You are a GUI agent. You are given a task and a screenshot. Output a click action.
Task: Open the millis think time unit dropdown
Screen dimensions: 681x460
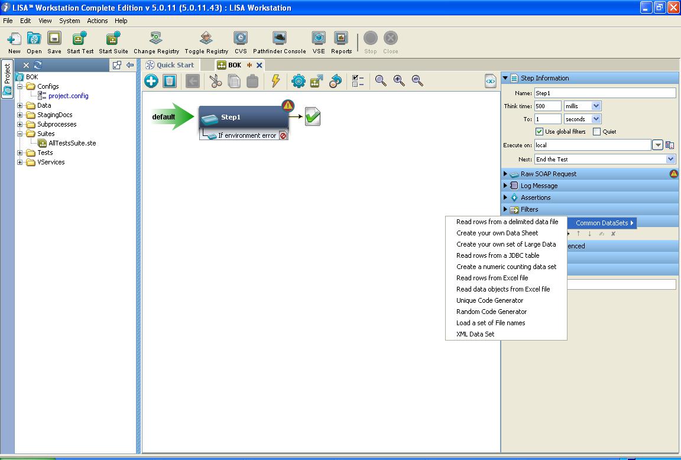click(x=596, y=106)
